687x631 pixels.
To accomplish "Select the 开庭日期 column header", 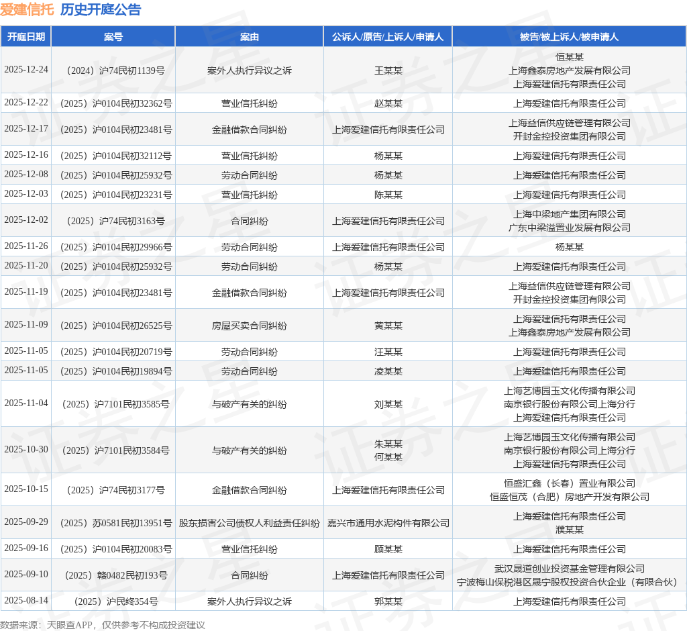I will click(x=26, y=37).
